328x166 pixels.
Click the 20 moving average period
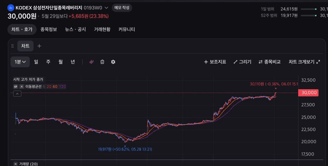[x=49, y=87]
